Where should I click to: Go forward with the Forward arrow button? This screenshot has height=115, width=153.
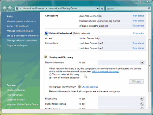click(x=10, y=9)
